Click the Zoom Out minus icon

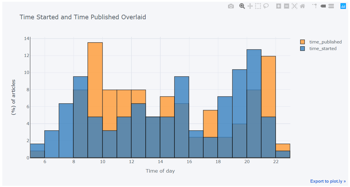coord(287,6)
